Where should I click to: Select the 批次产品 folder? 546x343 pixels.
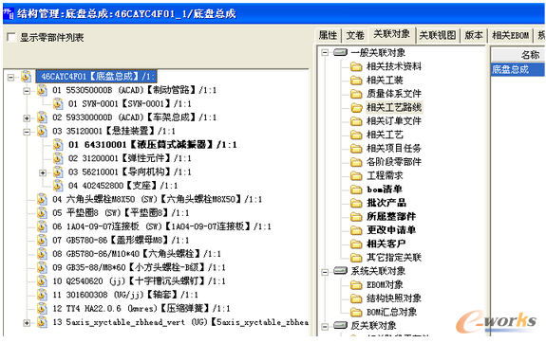[x=386, y=203]
